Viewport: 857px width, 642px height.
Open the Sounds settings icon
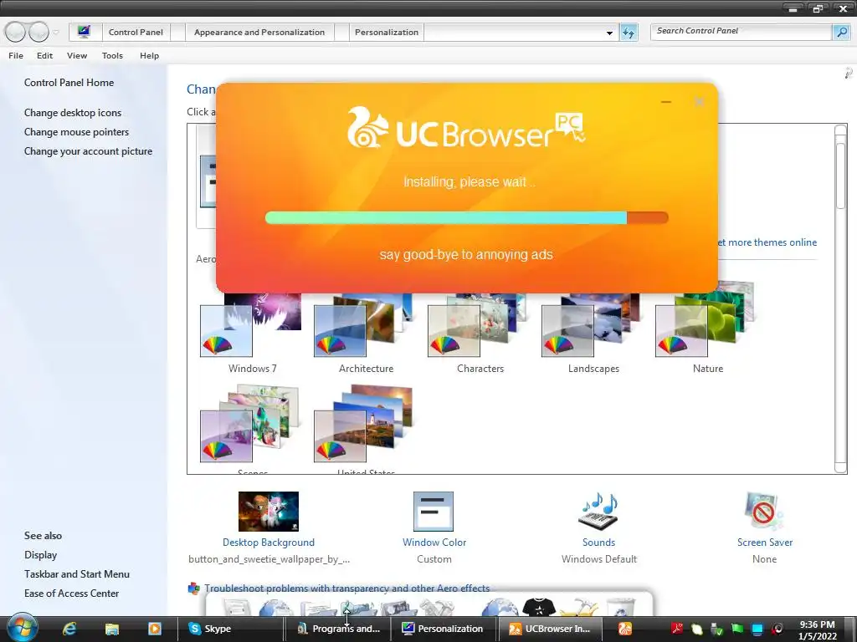tap(598, 512)
